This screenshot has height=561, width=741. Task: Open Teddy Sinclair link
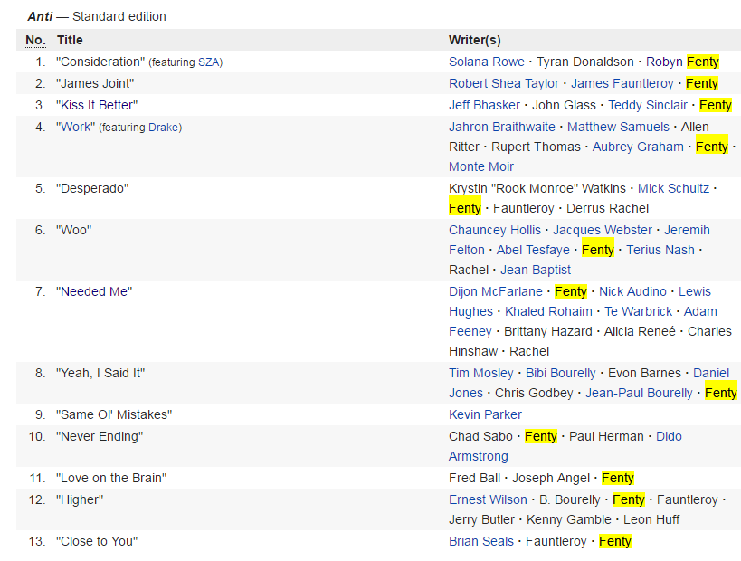click(648, 105)
